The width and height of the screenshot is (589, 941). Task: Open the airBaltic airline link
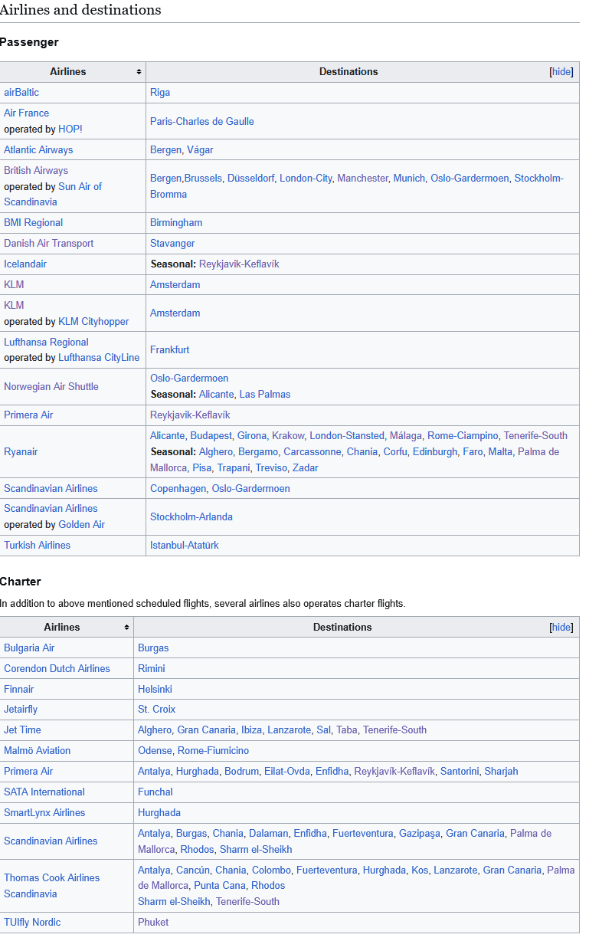(x=21, y=93)
